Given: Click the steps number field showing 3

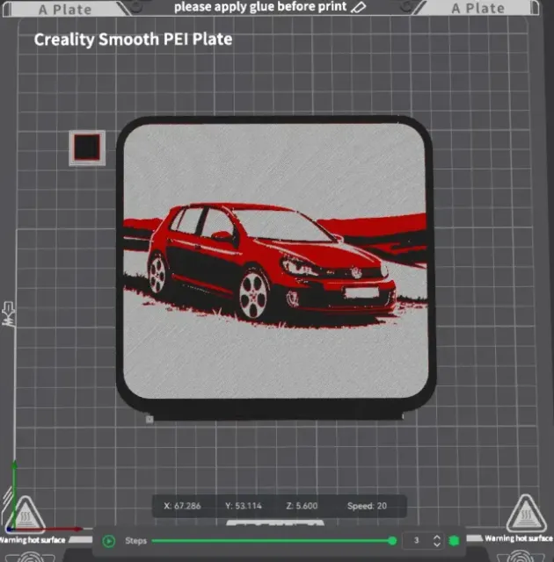Looking at the screenshot, I should [x=416, y=541].
